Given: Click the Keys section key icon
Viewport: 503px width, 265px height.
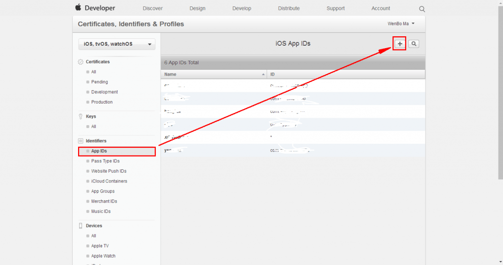Looking at the screenshot, I should (81, 117).
